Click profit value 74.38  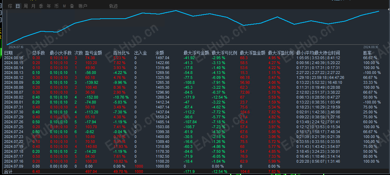pyautogui.click(x=90, y=58)
